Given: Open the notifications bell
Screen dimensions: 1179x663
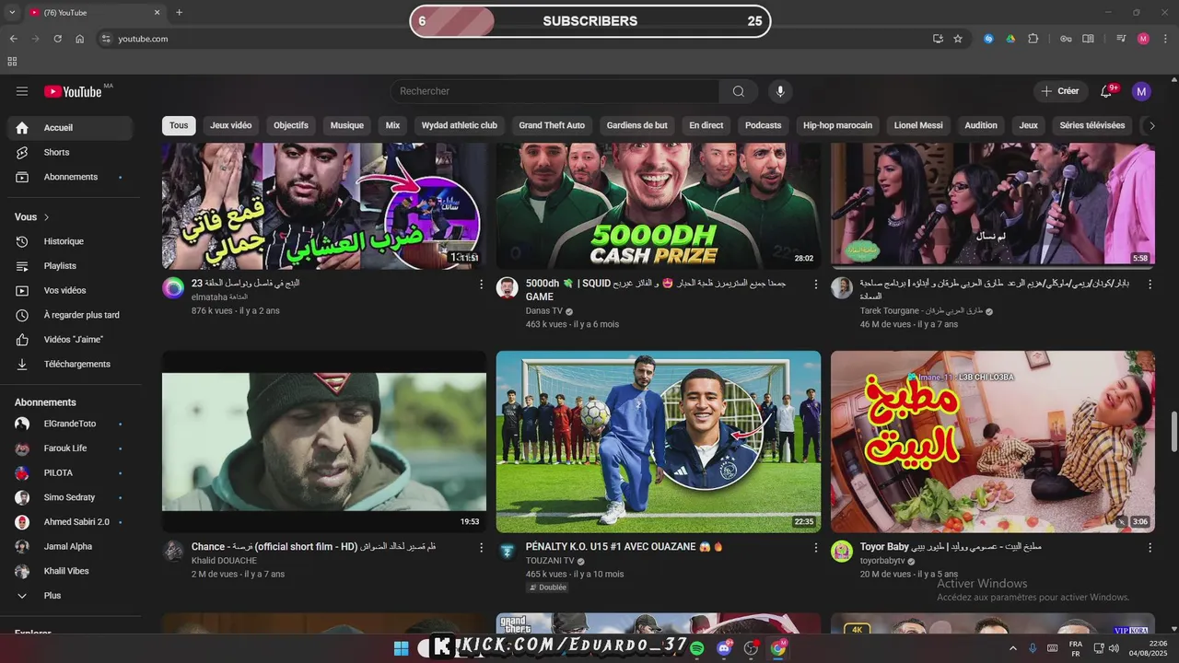Looking at the screenshot, I should click(x=1106, y=91).
